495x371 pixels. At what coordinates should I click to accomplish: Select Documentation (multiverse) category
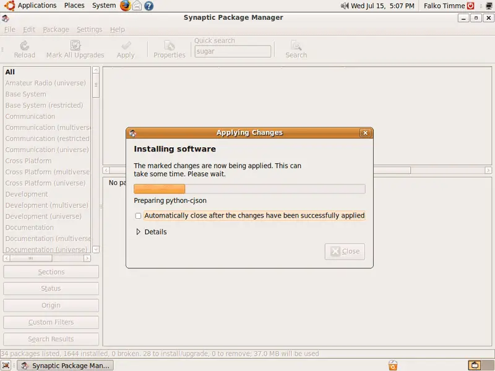[47, 239]
